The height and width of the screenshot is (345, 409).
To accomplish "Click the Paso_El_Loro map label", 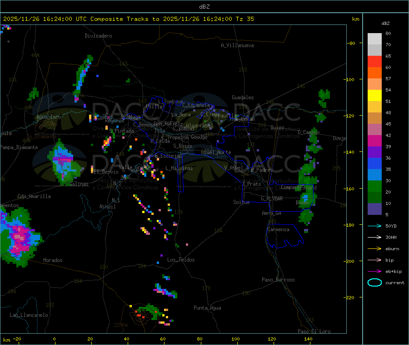I will click(x=314, y=331).
